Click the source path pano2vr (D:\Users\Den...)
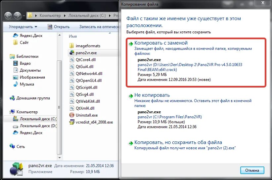272x180 pixels. pos(190,67)
